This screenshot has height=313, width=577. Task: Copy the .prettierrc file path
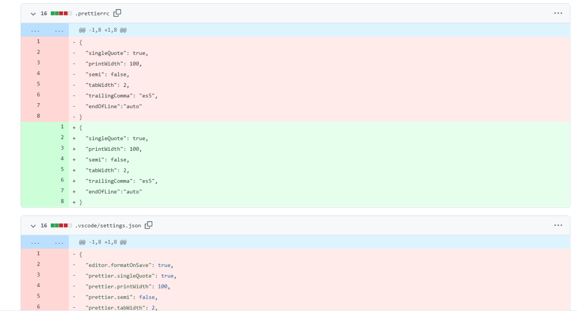117,13
